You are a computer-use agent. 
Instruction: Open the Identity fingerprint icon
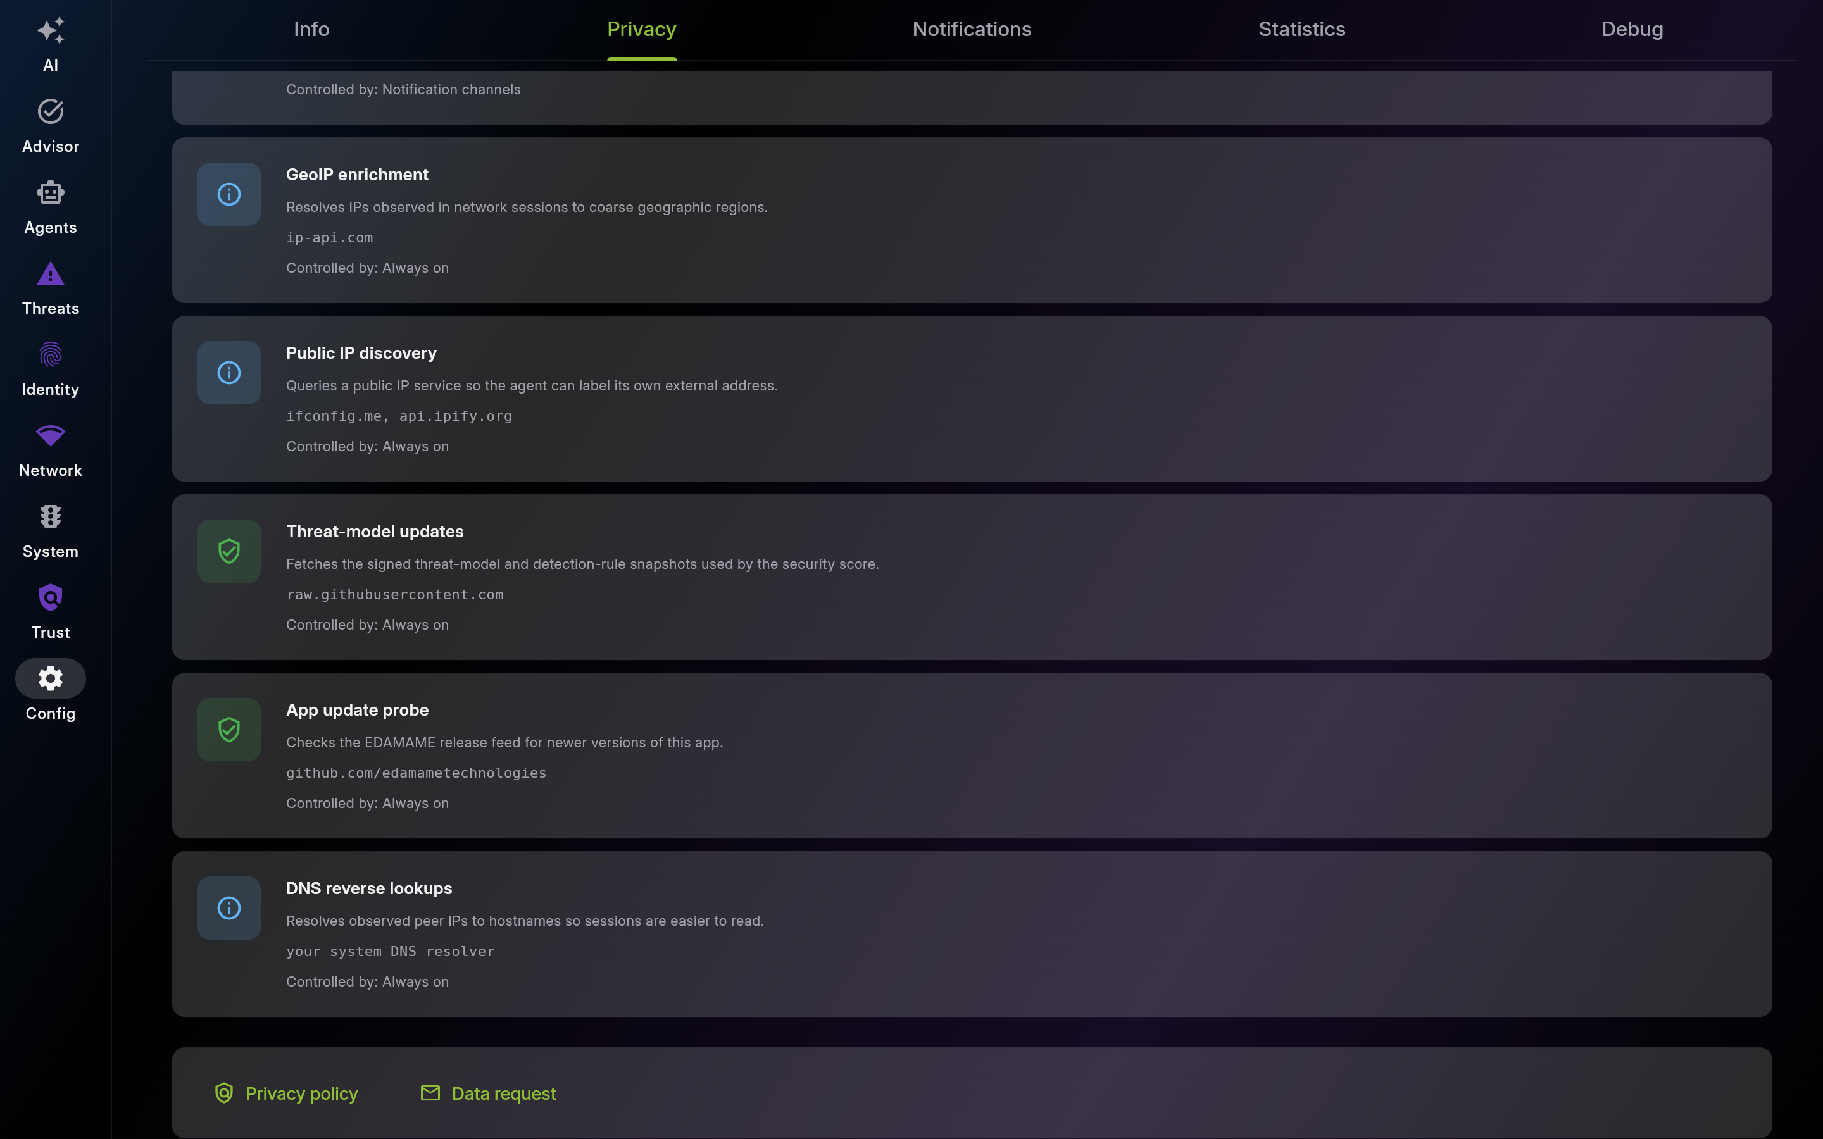[51, 355]
